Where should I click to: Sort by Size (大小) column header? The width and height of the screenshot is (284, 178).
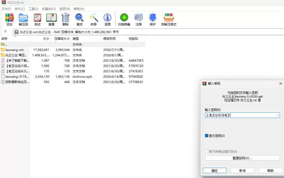[40, 39]
